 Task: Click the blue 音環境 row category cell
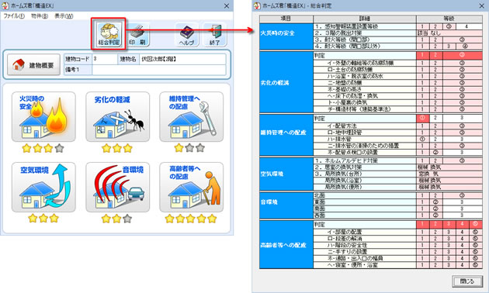[x=286, y=205]
